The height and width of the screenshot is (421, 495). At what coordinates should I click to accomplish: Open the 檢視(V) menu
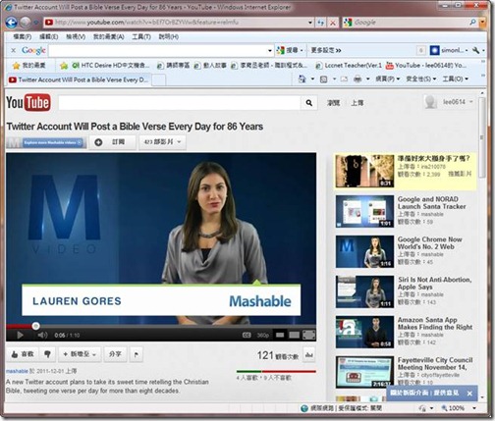pyautogui.click(x=76, y=36)
